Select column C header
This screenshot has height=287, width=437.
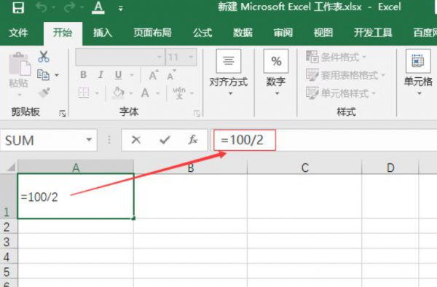[x=305, y=168]
